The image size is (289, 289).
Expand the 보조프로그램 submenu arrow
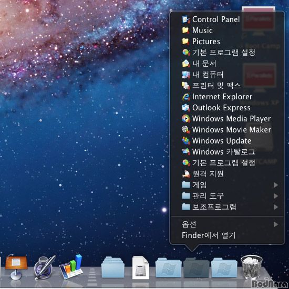pyautogui.click(x=276, y=207)
